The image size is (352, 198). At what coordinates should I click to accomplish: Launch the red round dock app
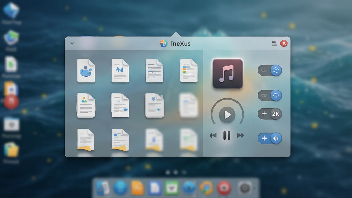224,188
